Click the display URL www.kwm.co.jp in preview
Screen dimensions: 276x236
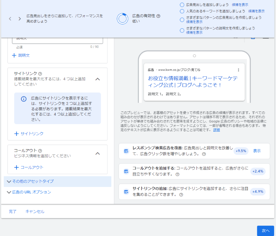[x=179, y=70]
